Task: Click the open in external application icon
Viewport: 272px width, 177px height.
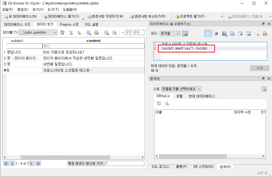Action: [225, 34]
